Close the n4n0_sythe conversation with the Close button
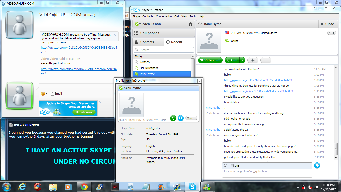This screenshot has width=341, height=192. coord(328,24)
